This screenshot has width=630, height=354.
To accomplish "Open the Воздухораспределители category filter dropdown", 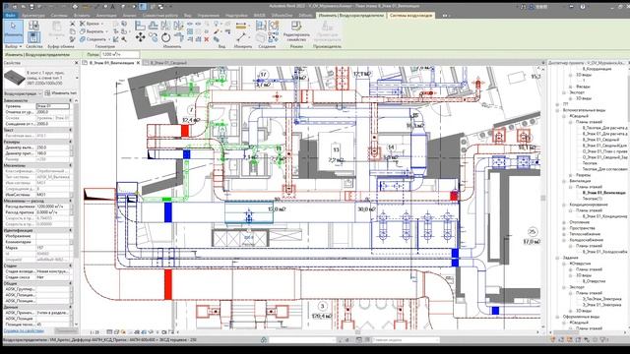I will (23, 93).
